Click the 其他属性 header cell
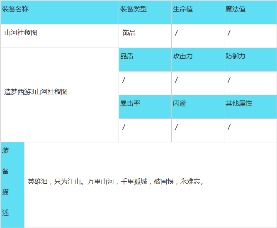This screenshot has height=228, width=277. tap(250, 107)
